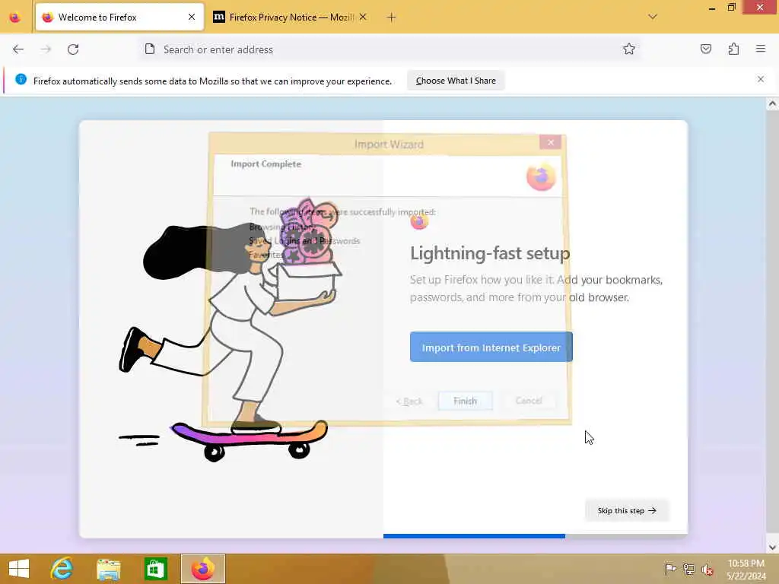Click Choose What I Share button
The height and width of the screenshot is (584, 779).
(456, 81)
